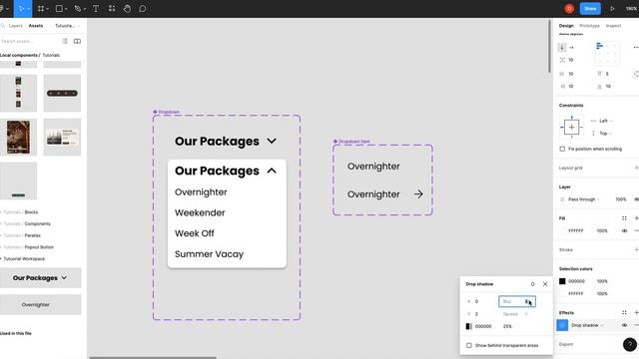Click the shadow color swatch in Drop shadow popup

pyautogui.click(x=469, y=326)
